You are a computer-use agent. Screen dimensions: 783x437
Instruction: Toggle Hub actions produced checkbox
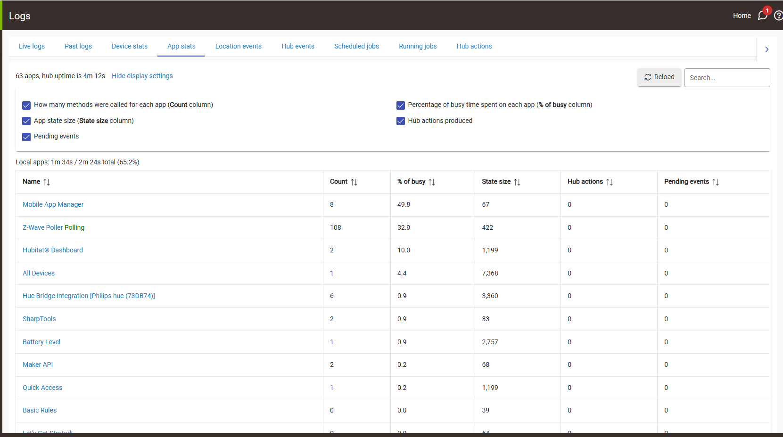[401, 121]
